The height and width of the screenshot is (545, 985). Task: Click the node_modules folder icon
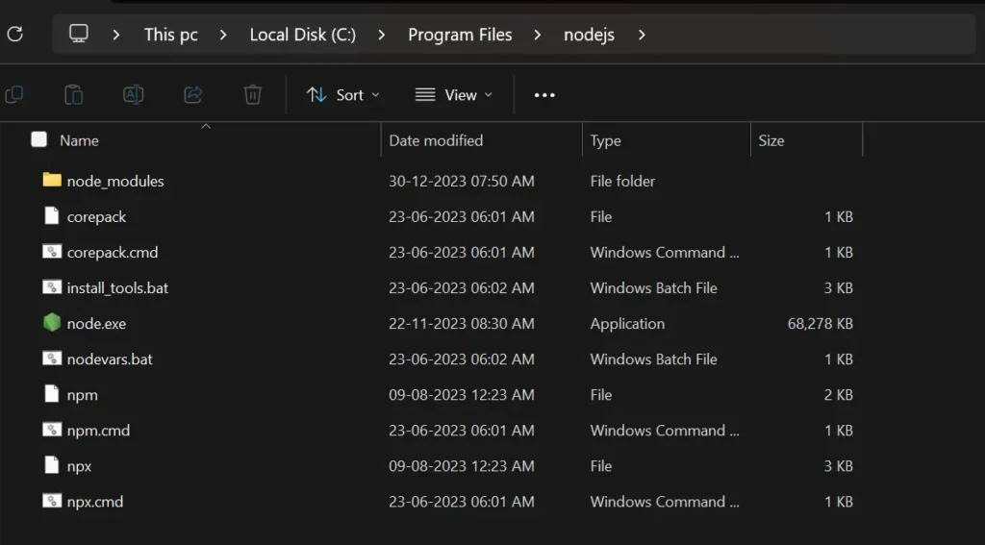(52, 180)
